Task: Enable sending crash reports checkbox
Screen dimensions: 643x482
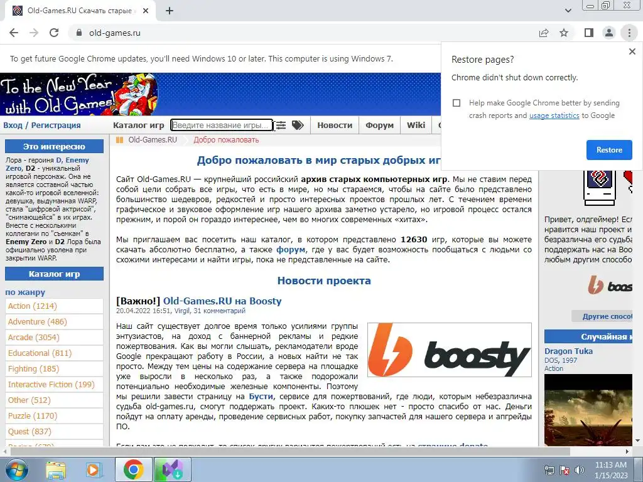Action: click(x=457, y=103)
